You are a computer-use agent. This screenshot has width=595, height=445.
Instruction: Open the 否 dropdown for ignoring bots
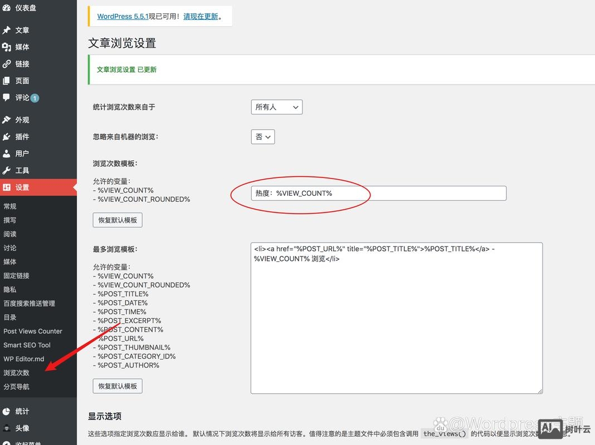pos(262,136)
